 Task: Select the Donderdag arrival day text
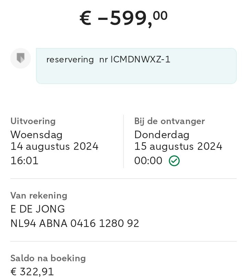[162, 135]
